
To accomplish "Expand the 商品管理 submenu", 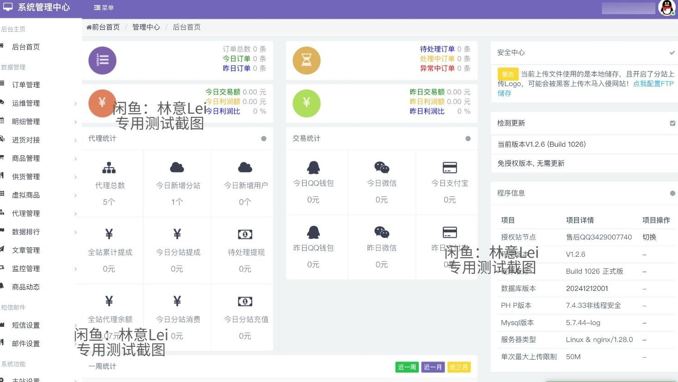I will tap(25, 158).
